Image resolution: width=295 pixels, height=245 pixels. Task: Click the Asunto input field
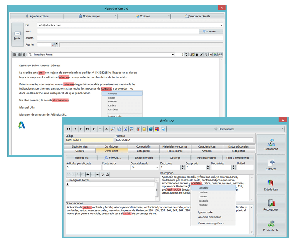coord(130,38)
